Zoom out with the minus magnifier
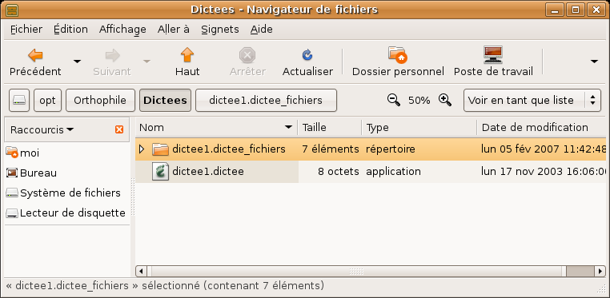The width and height of the screenshot is (610, 298). 394,101
